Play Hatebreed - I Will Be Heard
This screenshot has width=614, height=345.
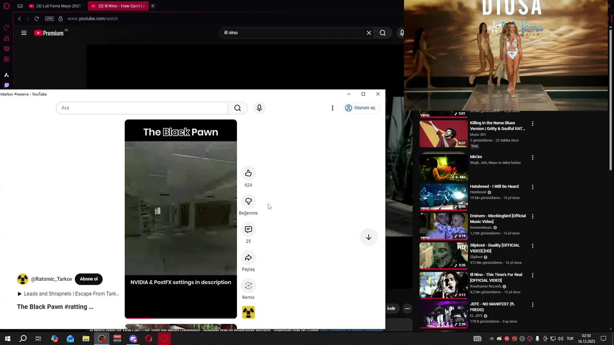point(444,196)
